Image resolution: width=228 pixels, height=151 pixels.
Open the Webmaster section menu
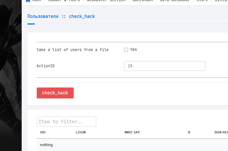point(106,1)
